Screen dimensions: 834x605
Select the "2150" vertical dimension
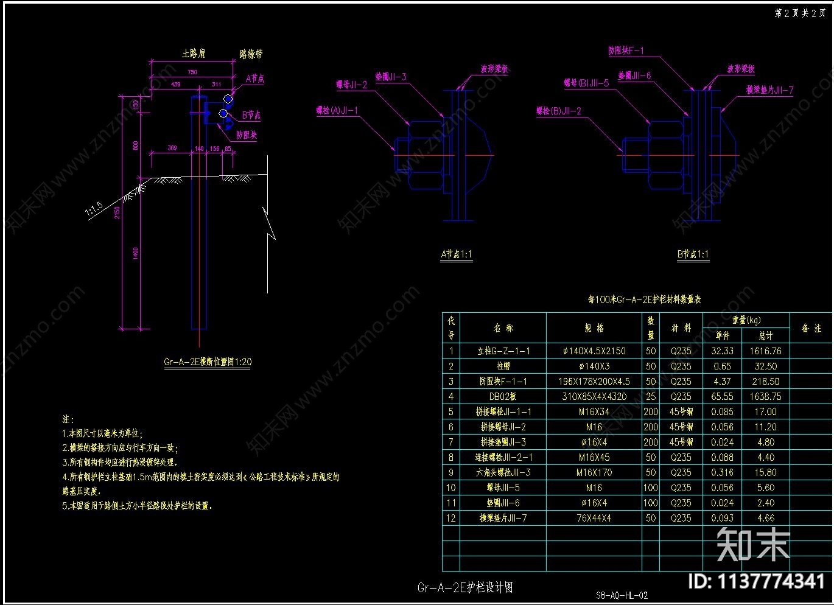coord(117,212)
